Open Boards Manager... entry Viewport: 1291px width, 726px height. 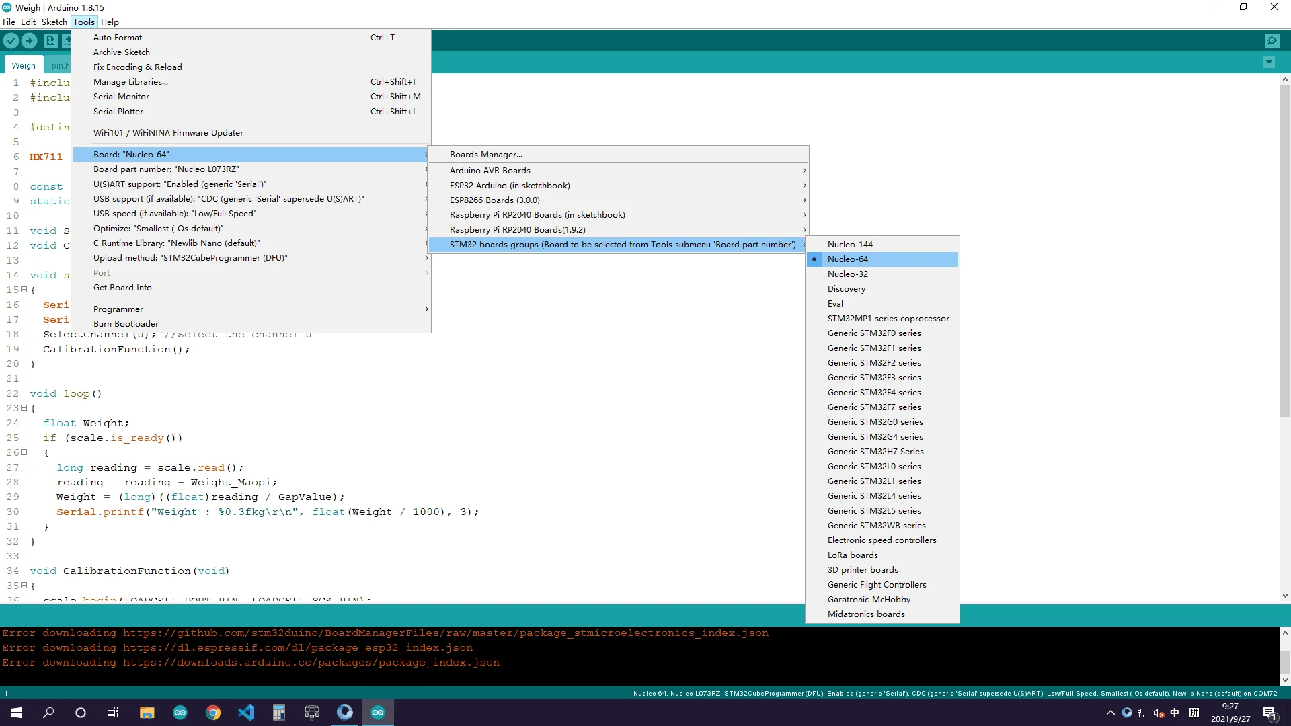tap(485, 155)
